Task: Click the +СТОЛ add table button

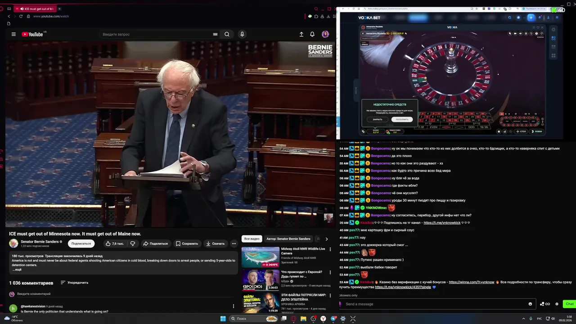Action: pos(521,131)
